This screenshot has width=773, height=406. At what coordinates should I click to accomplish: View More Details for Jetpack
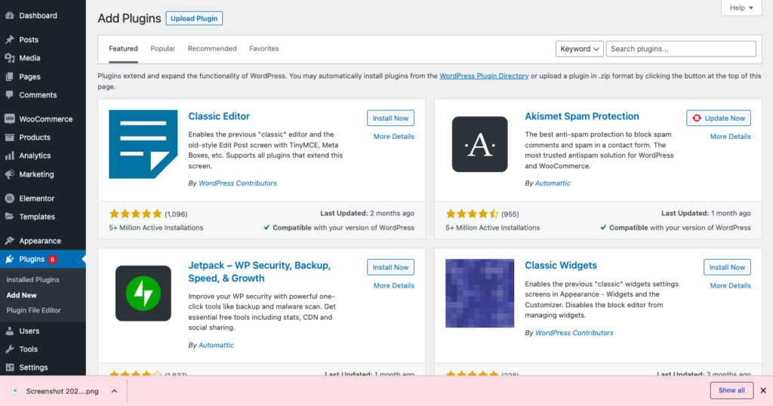coord(393,286)
